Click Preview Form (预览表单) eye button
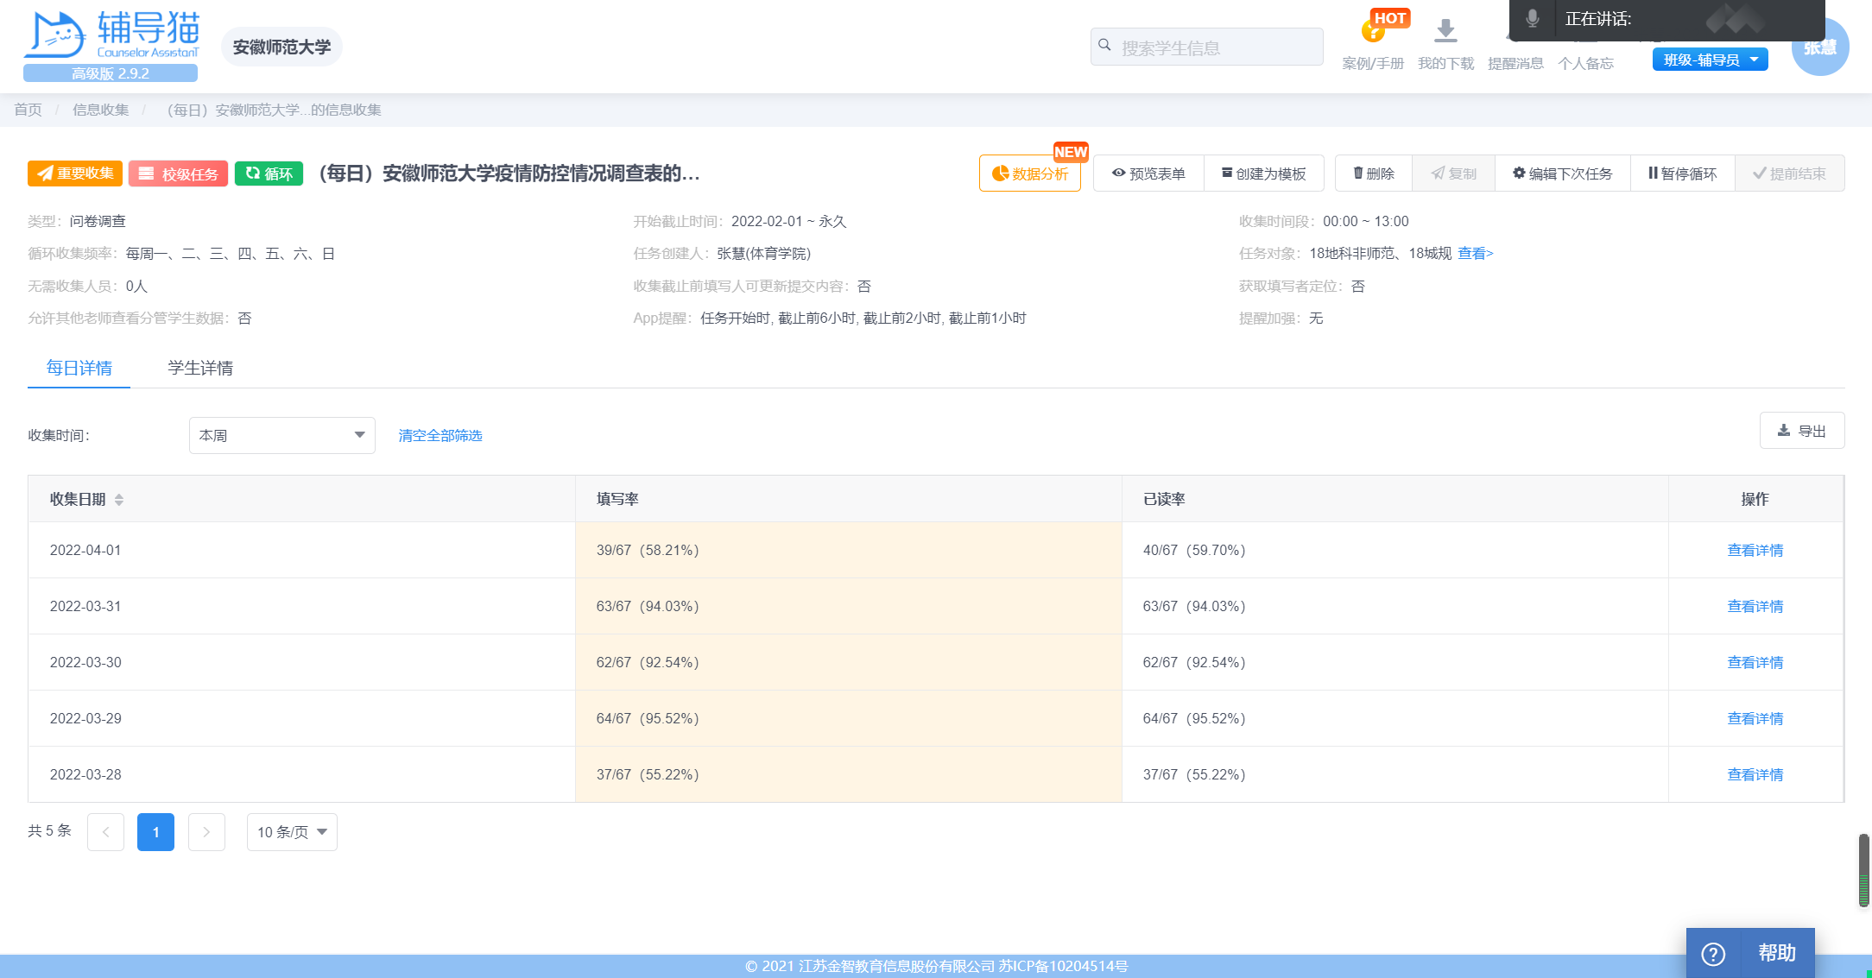The image size is (1872, 978). click(x=1148, y=174)
